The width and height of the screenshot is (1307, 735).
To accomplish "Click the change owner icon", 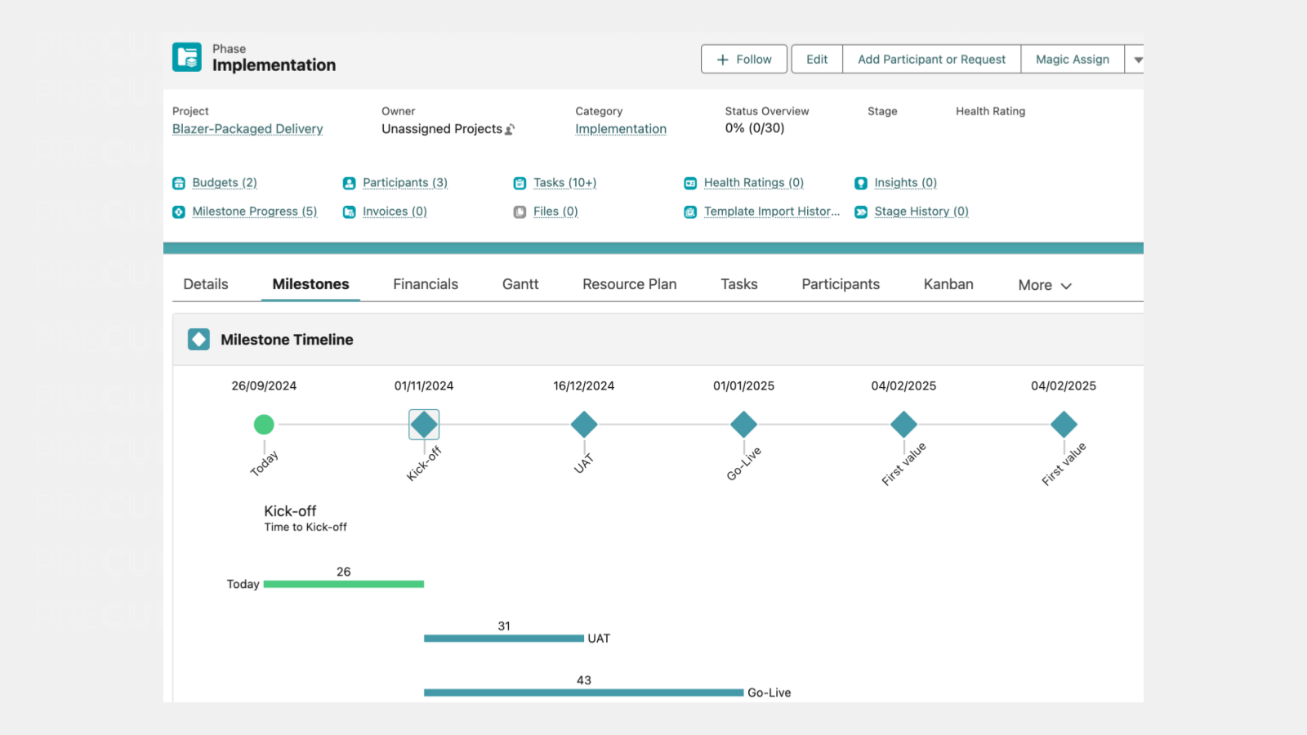I will [x=510, y=130].
